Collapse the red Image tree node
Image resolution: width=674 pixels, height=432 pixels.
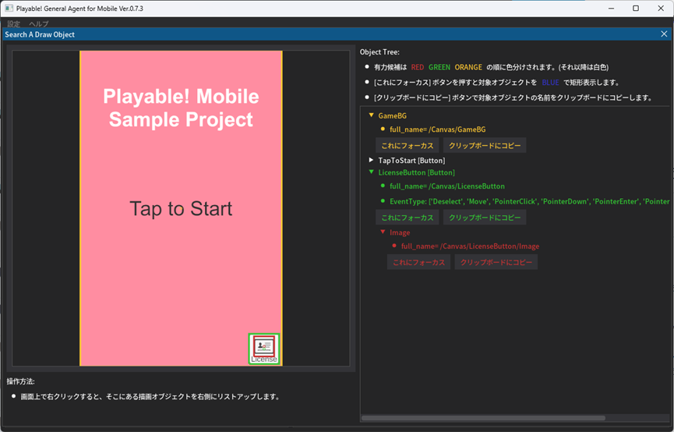coord(383,232)
